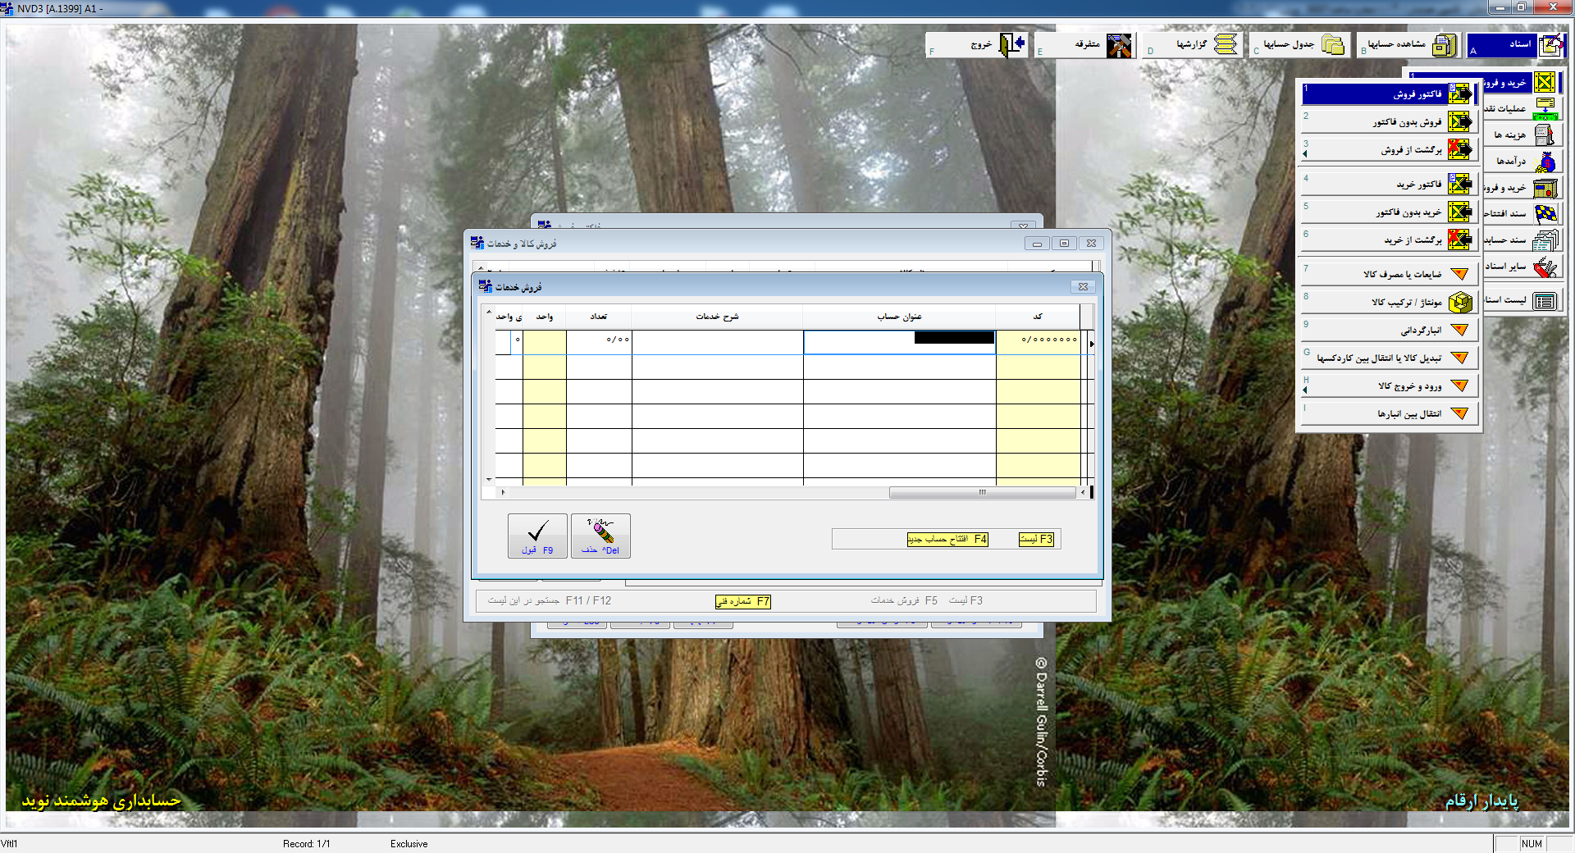Viewport: 1575px width, 853px height.
Task: Click the تعداد cell in first row
Action: coord(599,342)
